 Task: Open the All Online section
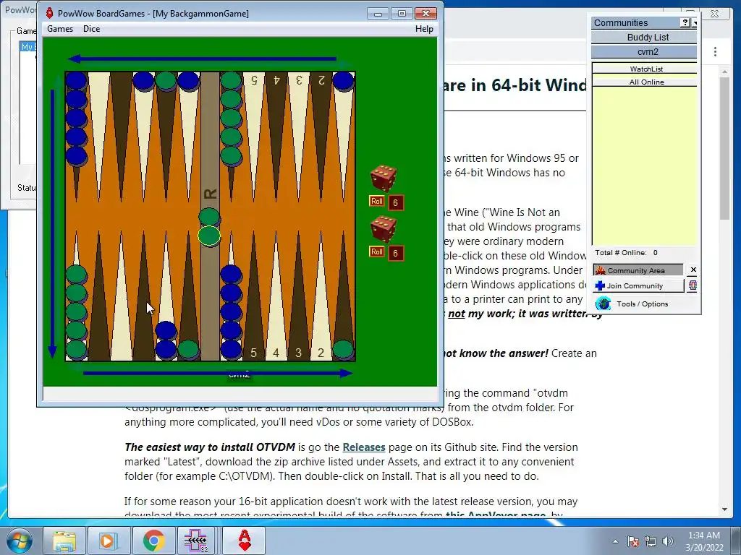tap(645, 82)
